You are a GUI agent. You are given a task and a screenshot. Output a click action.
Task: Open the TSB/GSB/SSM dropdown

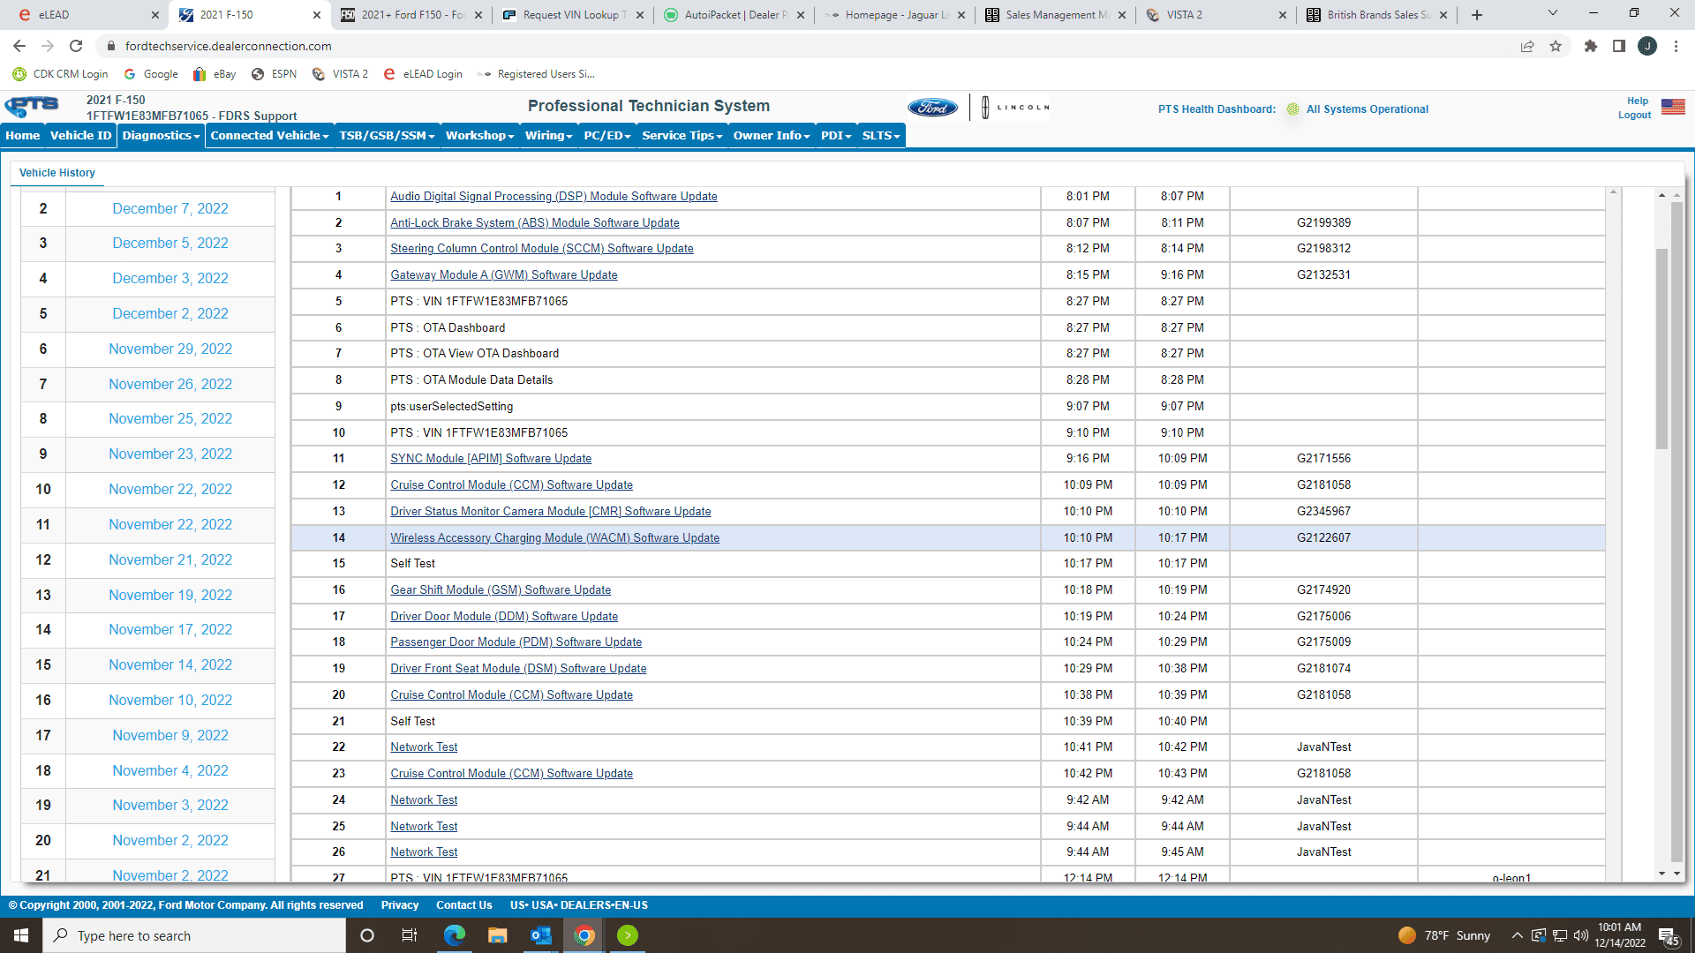(x=387, y=135)
